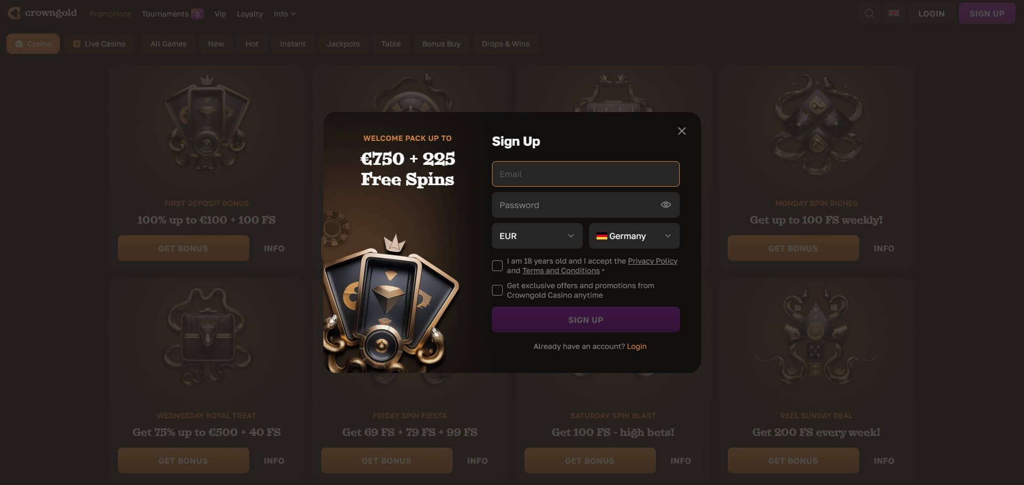The height and width of the screenshot is (485, 1024).
Task: Toggle password visibility eye icon
Action: click(665, 205)
